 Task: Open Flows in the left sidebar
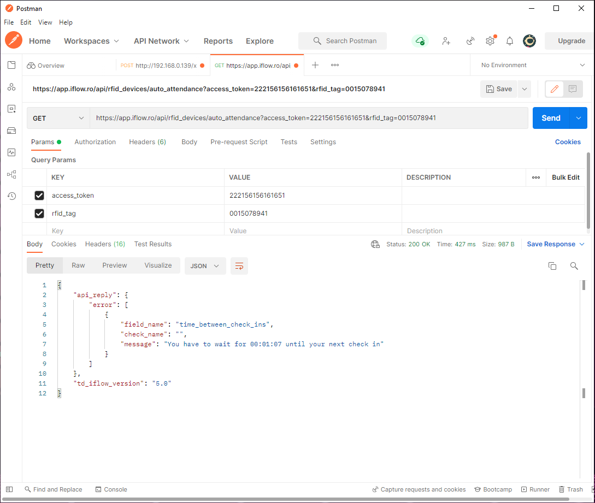[x=12, y=175]
